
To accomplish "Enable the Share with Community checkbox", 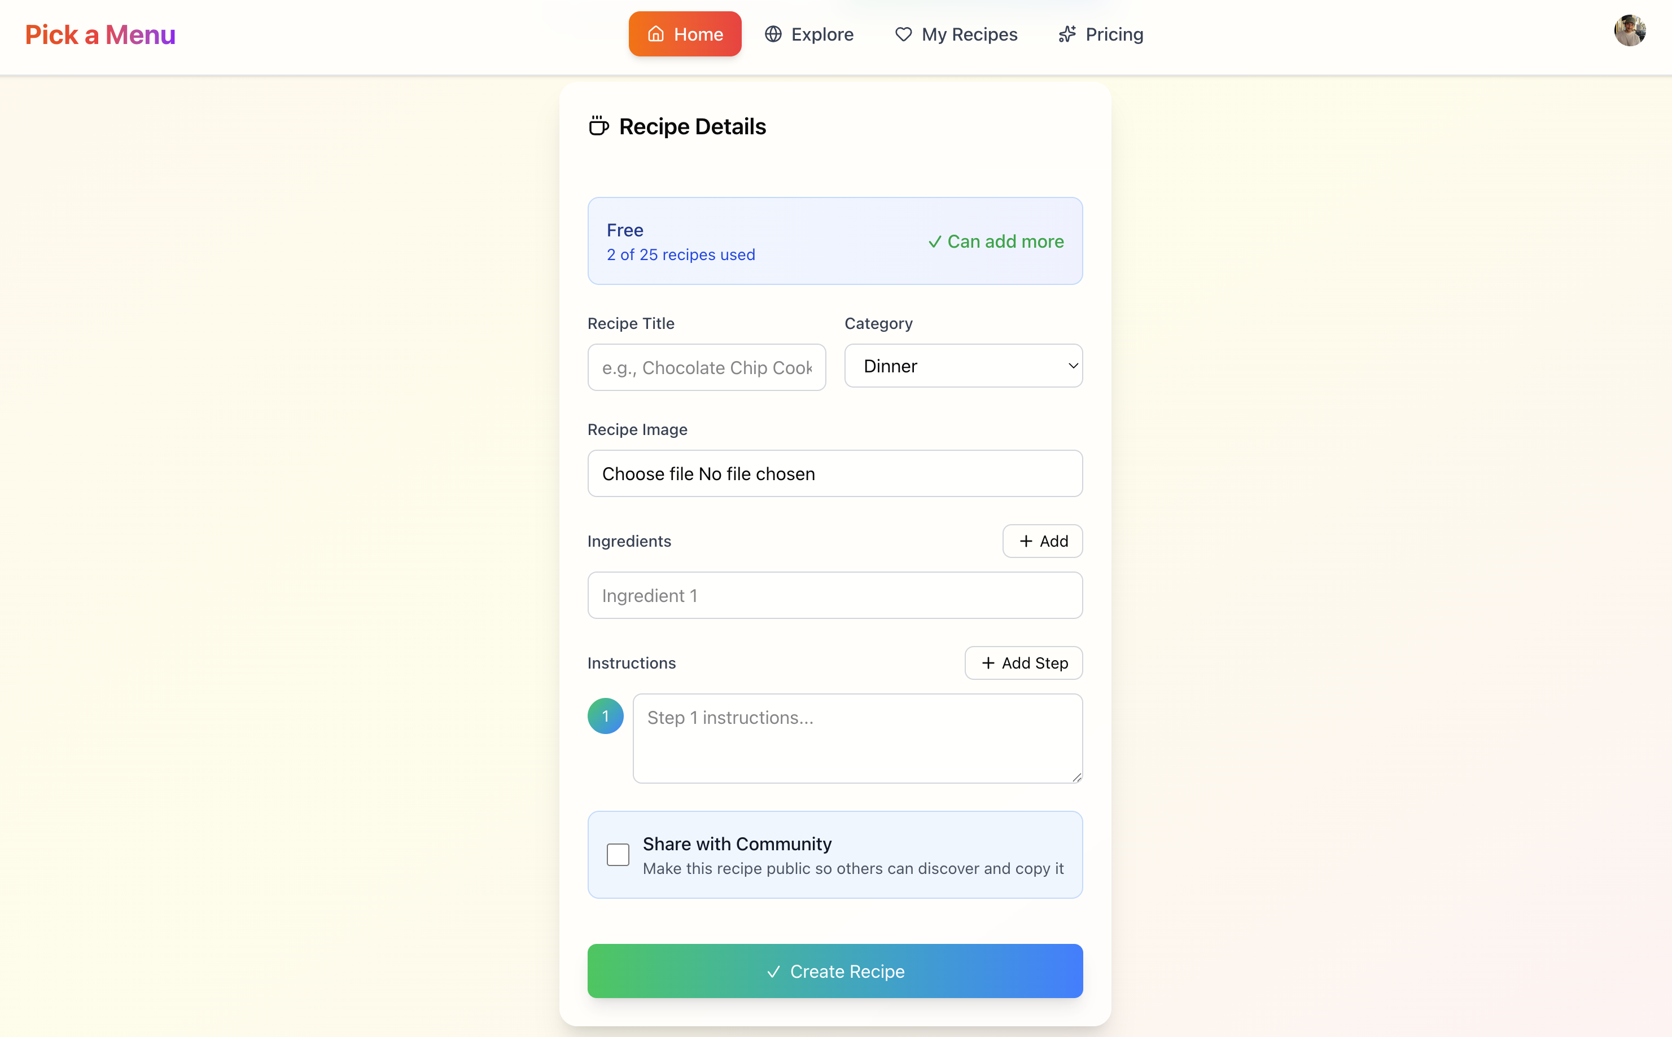I will pos(618,855).
